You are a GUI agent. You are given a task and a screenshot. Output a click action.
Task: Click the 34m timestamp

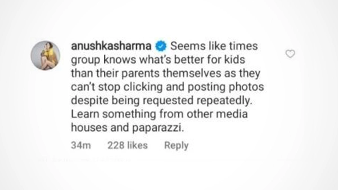pos(81,145)
